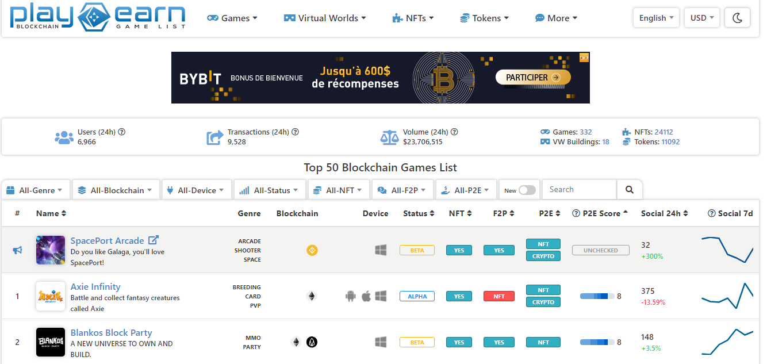Click Blankos Block Party P2E score bar
The image size is (767, 364).
[x=597, y=342]
